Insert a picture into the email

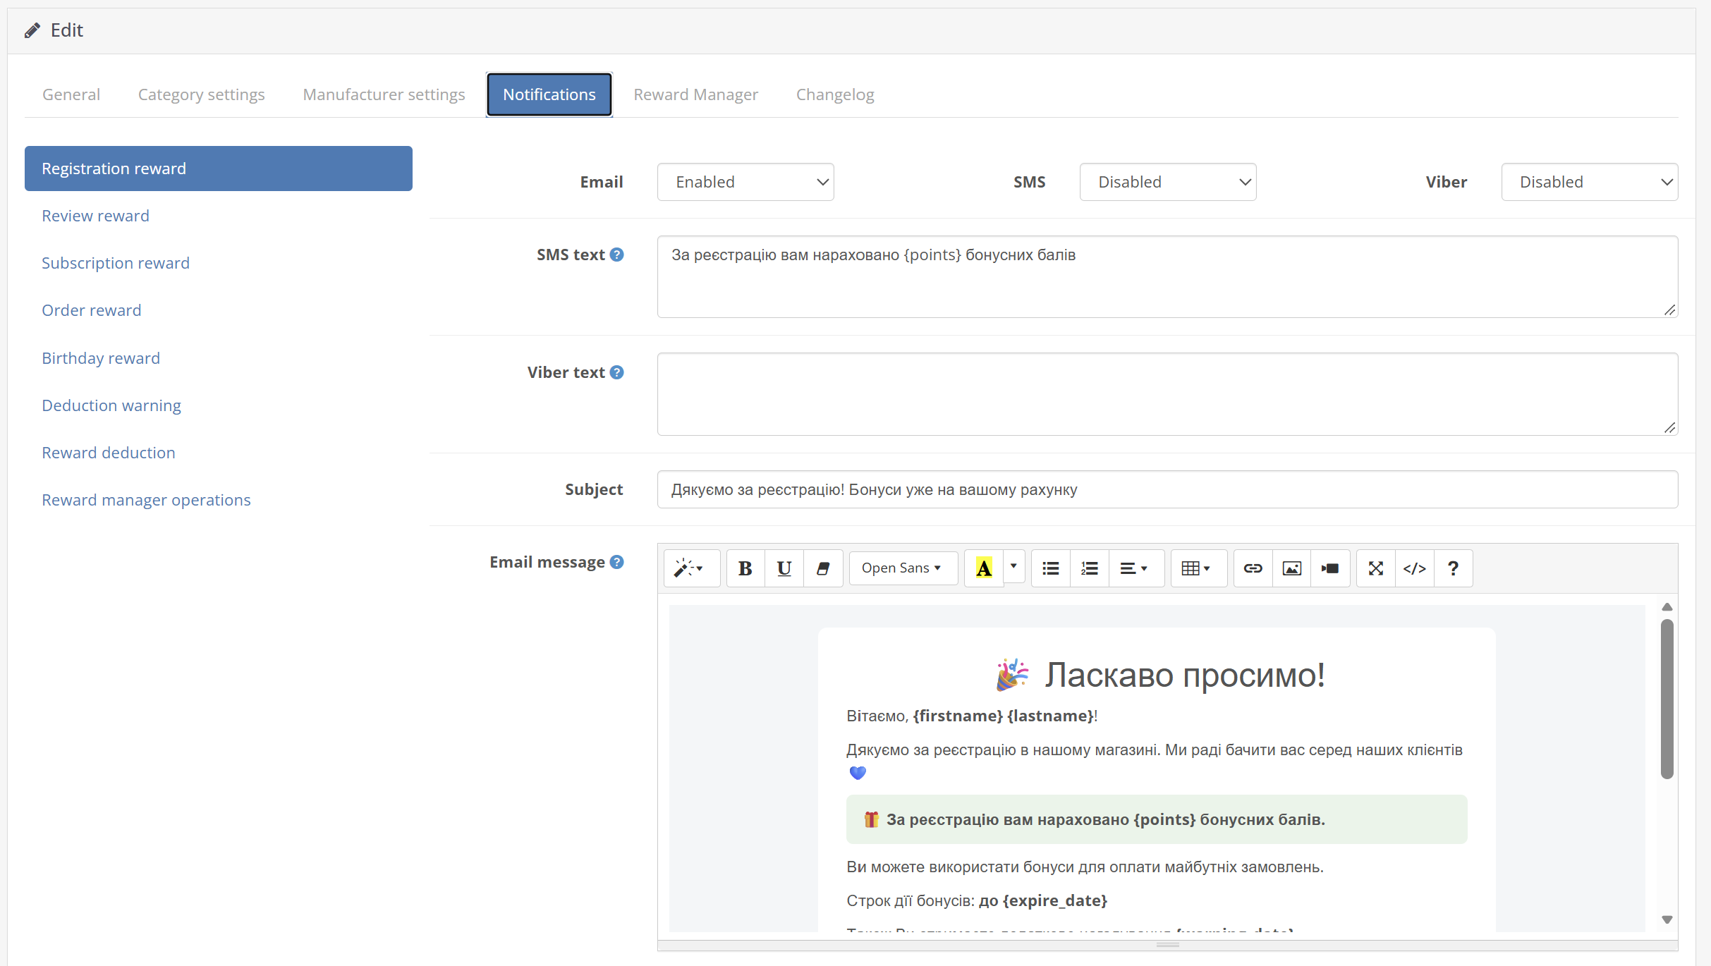tap(1292, 568)
